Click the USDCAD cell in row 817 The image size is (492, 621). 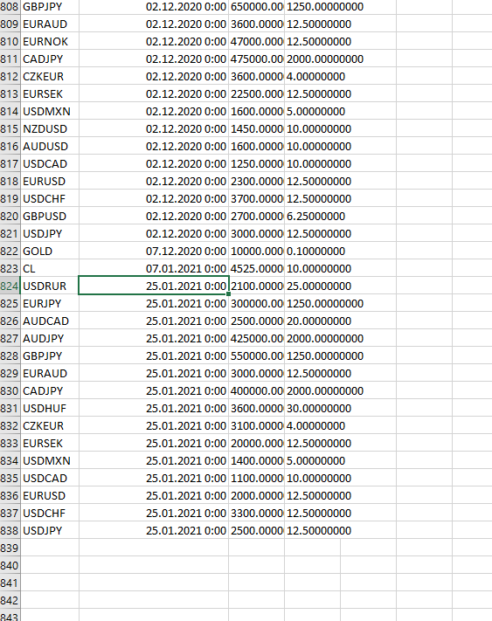coord(50,163)
